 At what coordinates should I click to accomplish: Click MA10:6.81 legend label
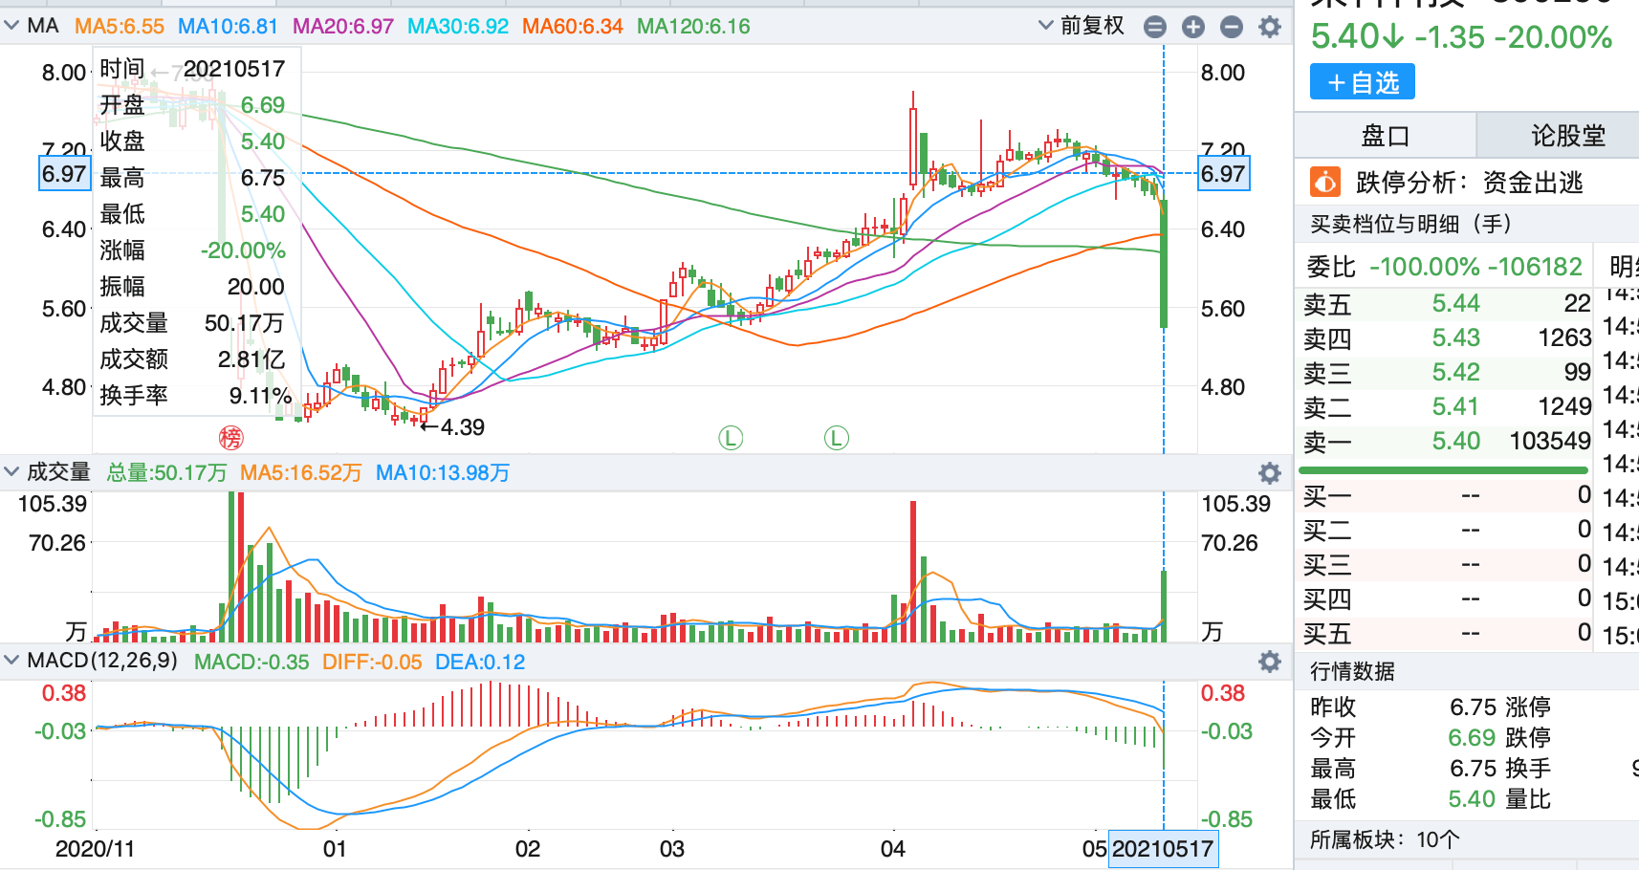coord(228,27)
